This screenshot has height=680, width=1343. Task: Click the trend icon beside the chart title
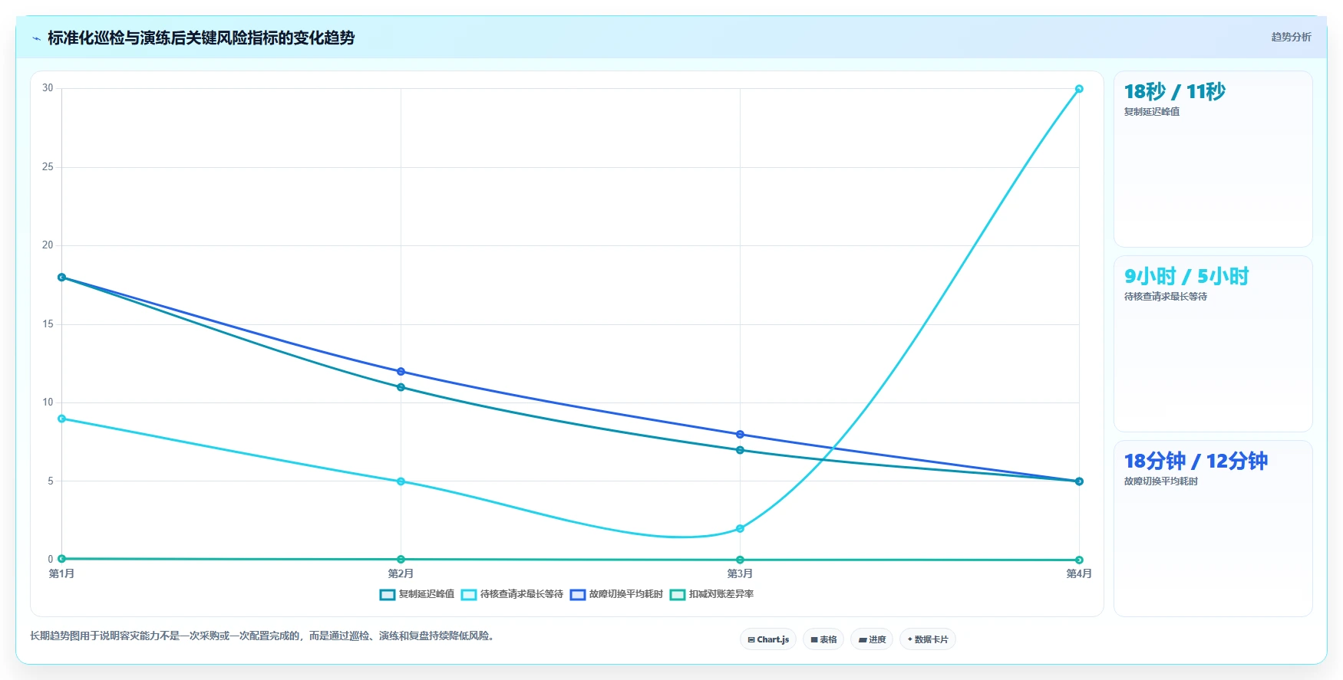pyautogui.click(x=36, y=38)
